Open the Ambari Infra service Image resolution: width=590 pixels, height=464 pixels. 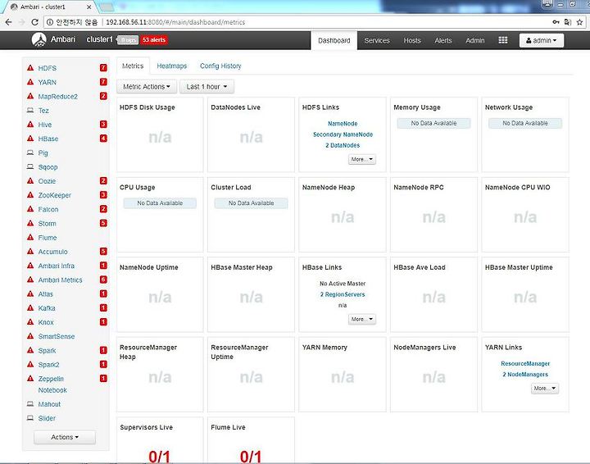(x=56, y=266)
